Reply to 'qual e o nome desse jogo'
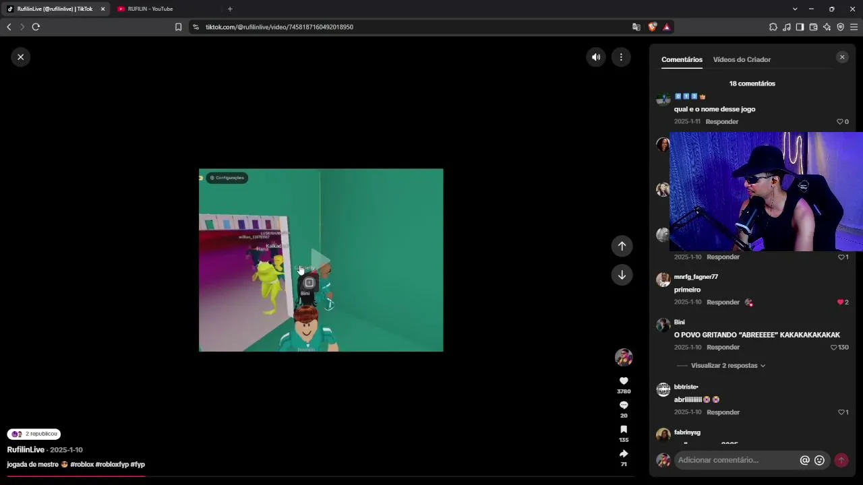The height and width of the screenshot is (485, 863). (x=722, y=122)
